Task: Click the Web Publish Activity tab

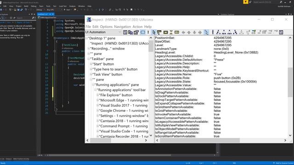Action: click(21, 159)
